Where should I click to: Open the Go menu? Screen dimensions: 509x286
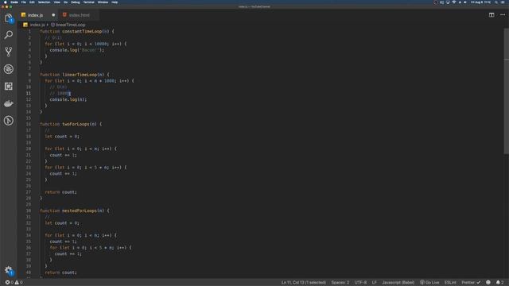coord(65,2)
